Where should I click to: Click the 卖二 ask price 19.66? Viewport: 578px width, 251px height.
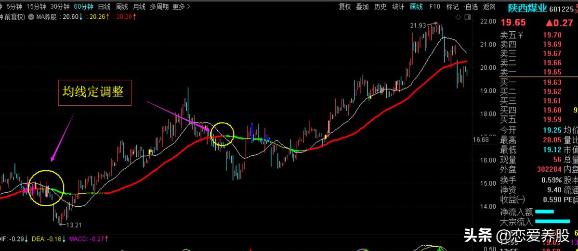point(552,63)
